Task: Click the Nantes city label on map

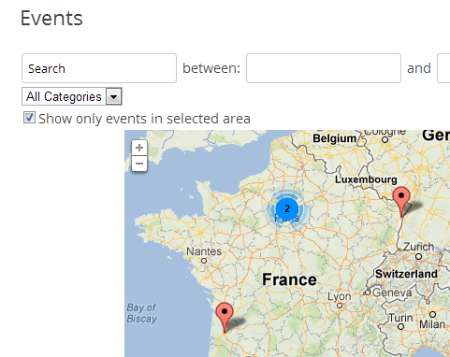Action: [204, 251]
